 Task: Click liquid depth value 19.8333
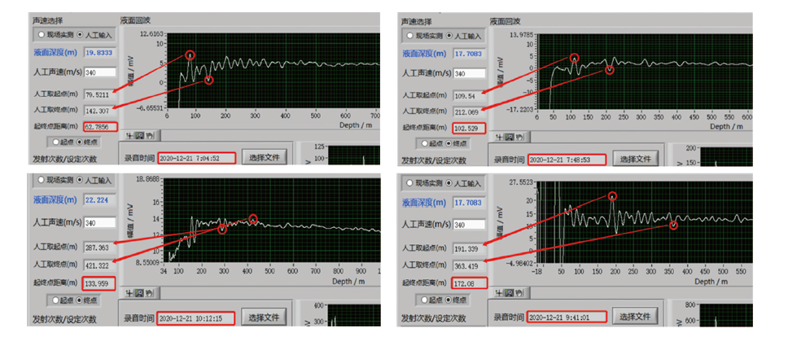click(x=99, y=53)
